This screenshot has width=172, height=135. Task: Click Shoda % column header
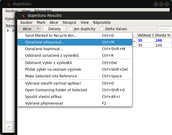point(163,35)
